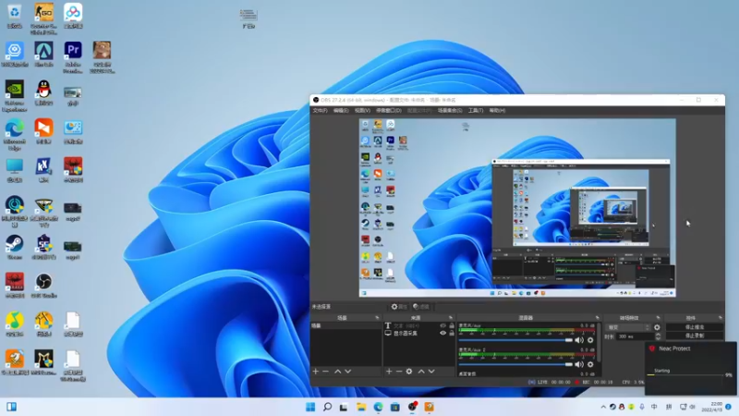The width and height of the screenshot is (739, 416).
Task: Pop out the controls dock
Action: point(721,318)
